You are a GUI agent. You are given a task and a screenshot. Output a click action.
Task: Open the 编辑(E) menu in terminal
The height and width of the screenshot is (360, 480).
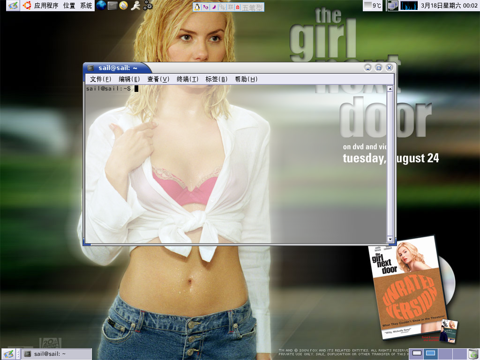(129, 79)
